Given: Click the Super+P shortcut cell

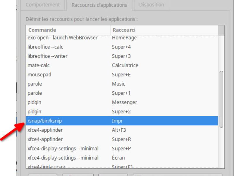Looking at the screenshot, I should pos(121,149).
